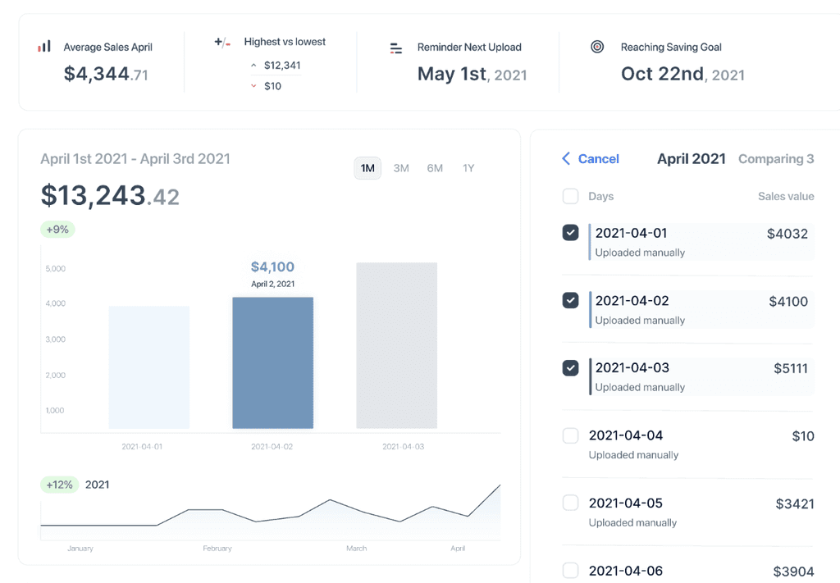Check the 2021-04-04 checkbox

[x=571, y=435]
